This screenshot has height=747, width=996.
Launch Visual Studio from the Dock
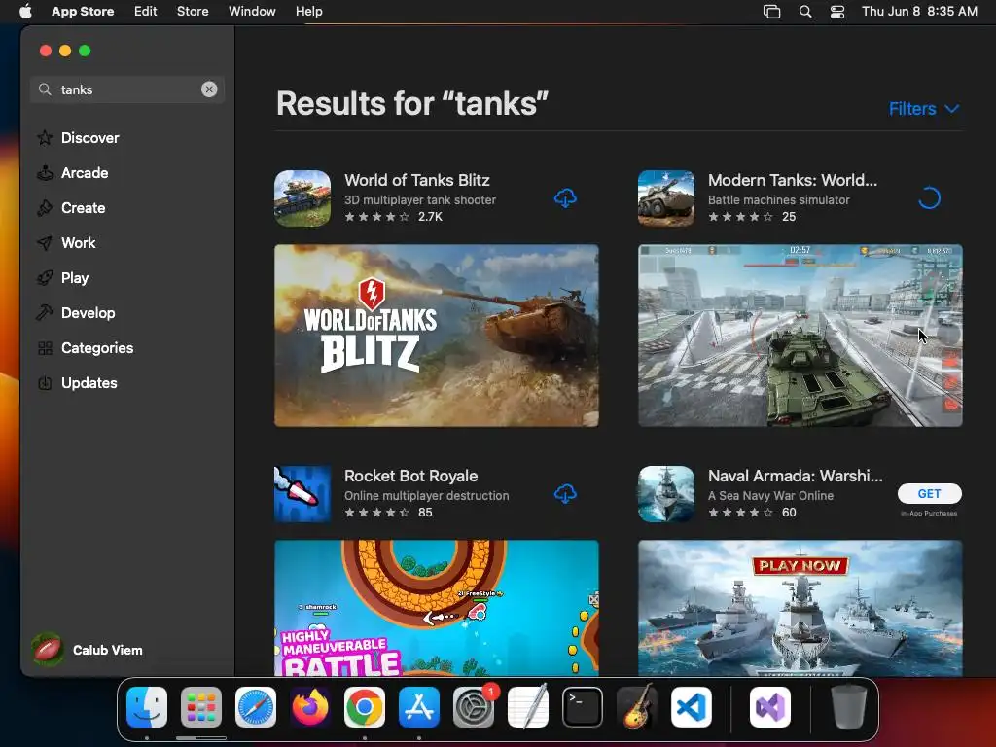click(770, 707)
